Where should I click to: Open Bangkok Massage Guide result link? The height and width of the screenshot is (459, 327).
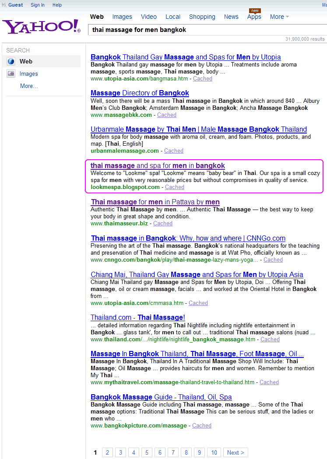pyautogui.click(x=161, y=397)
